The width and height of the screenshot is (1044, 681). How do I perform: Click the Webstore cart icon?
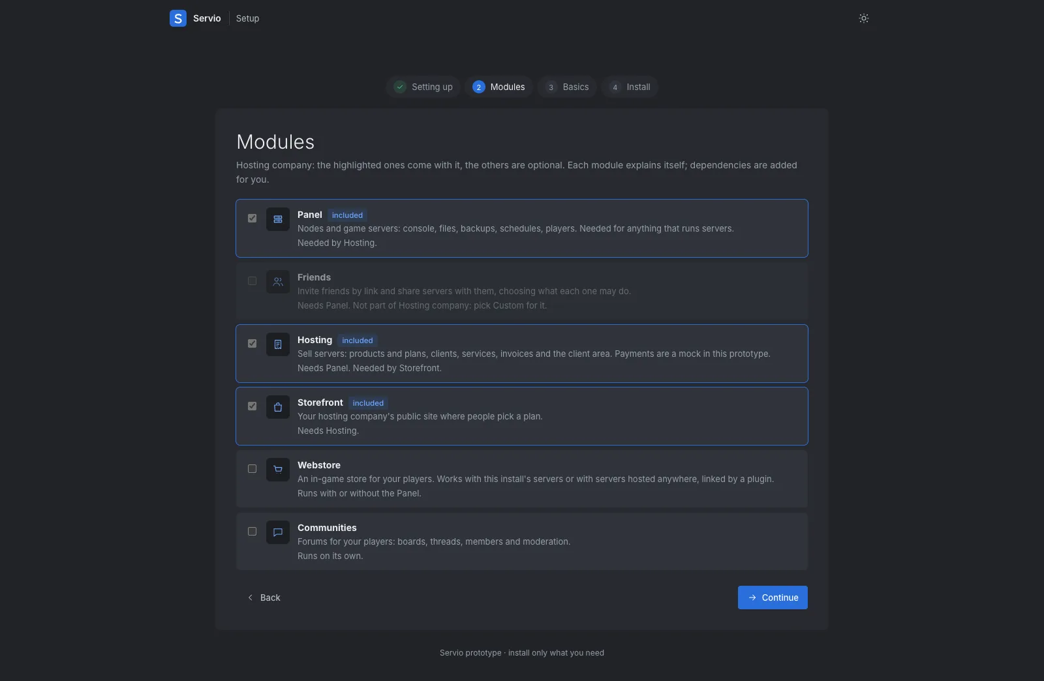coord(278,470)
